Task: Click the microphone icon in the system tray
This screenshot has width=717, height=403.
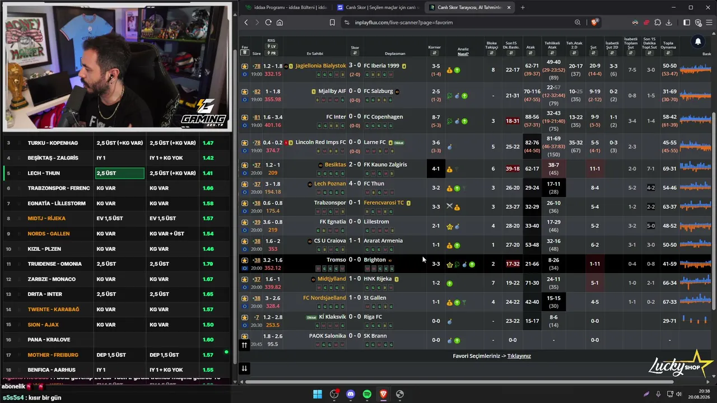Action: (x=658, y=394)
